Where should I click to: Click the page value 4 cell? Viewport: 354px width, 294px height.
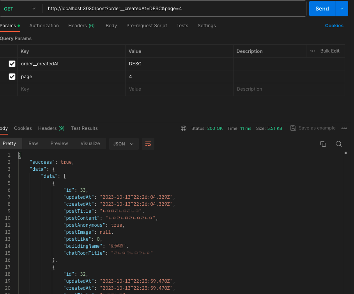tap(179, 77)
